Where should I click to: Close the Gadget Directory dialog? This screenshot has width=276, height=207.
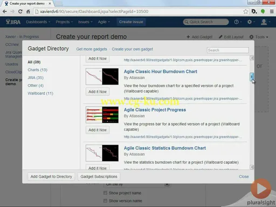point(244,177)
